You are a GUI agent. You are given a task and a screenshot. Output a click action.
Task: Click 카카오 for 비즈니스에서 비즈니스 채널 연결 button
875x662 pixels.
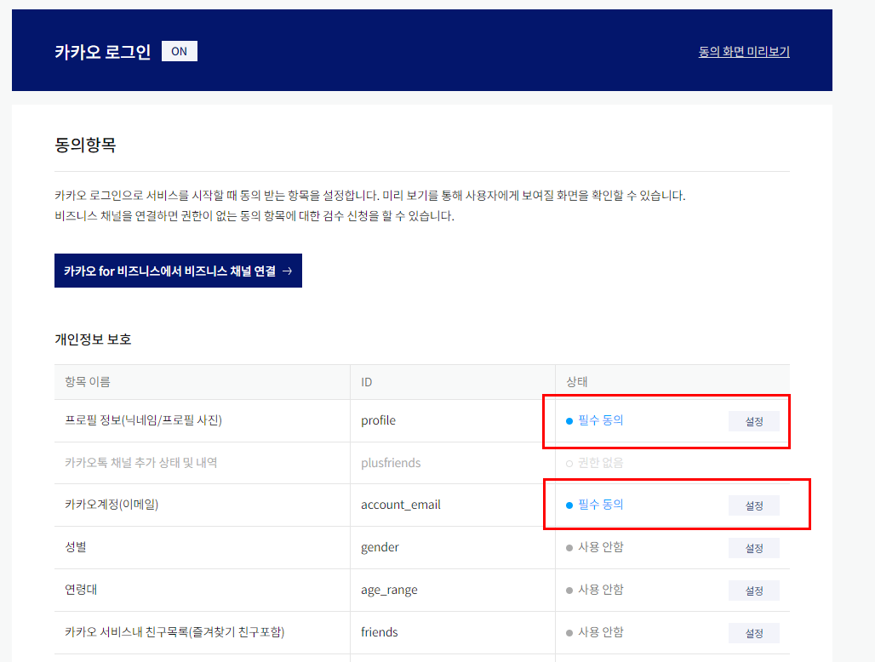178,271
